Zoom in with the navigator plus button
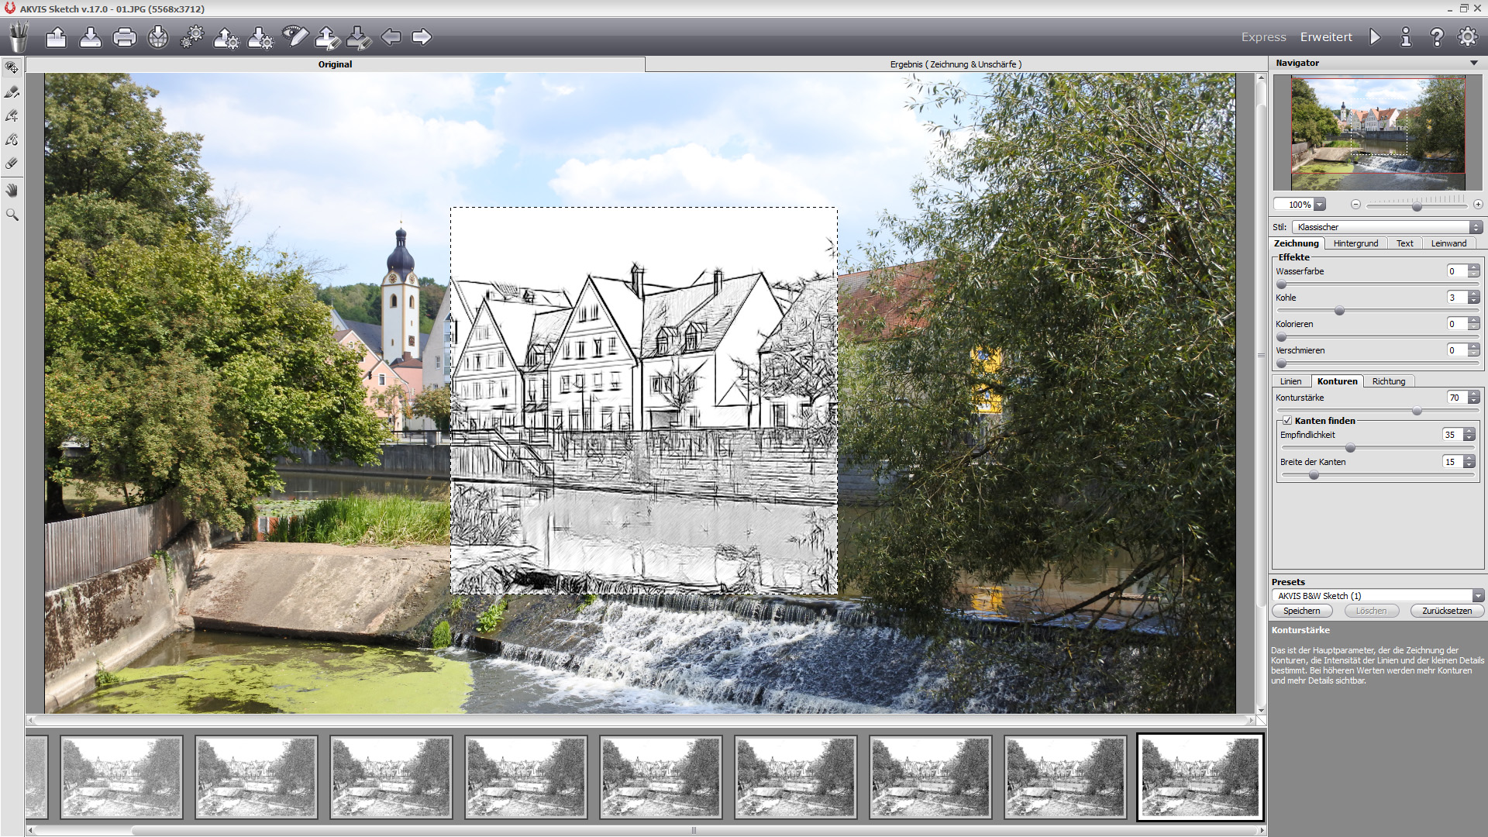1488x837 pixels. click(1478, 205)
